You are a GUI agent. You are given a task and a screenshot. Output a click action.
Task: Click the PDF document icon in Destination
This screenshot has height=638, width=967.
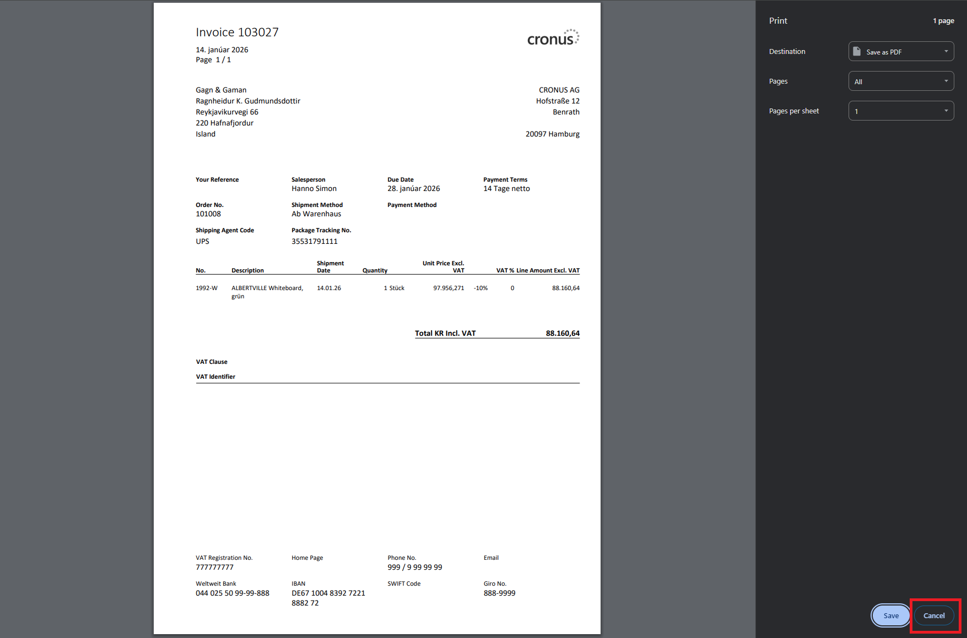click(857, 52)
